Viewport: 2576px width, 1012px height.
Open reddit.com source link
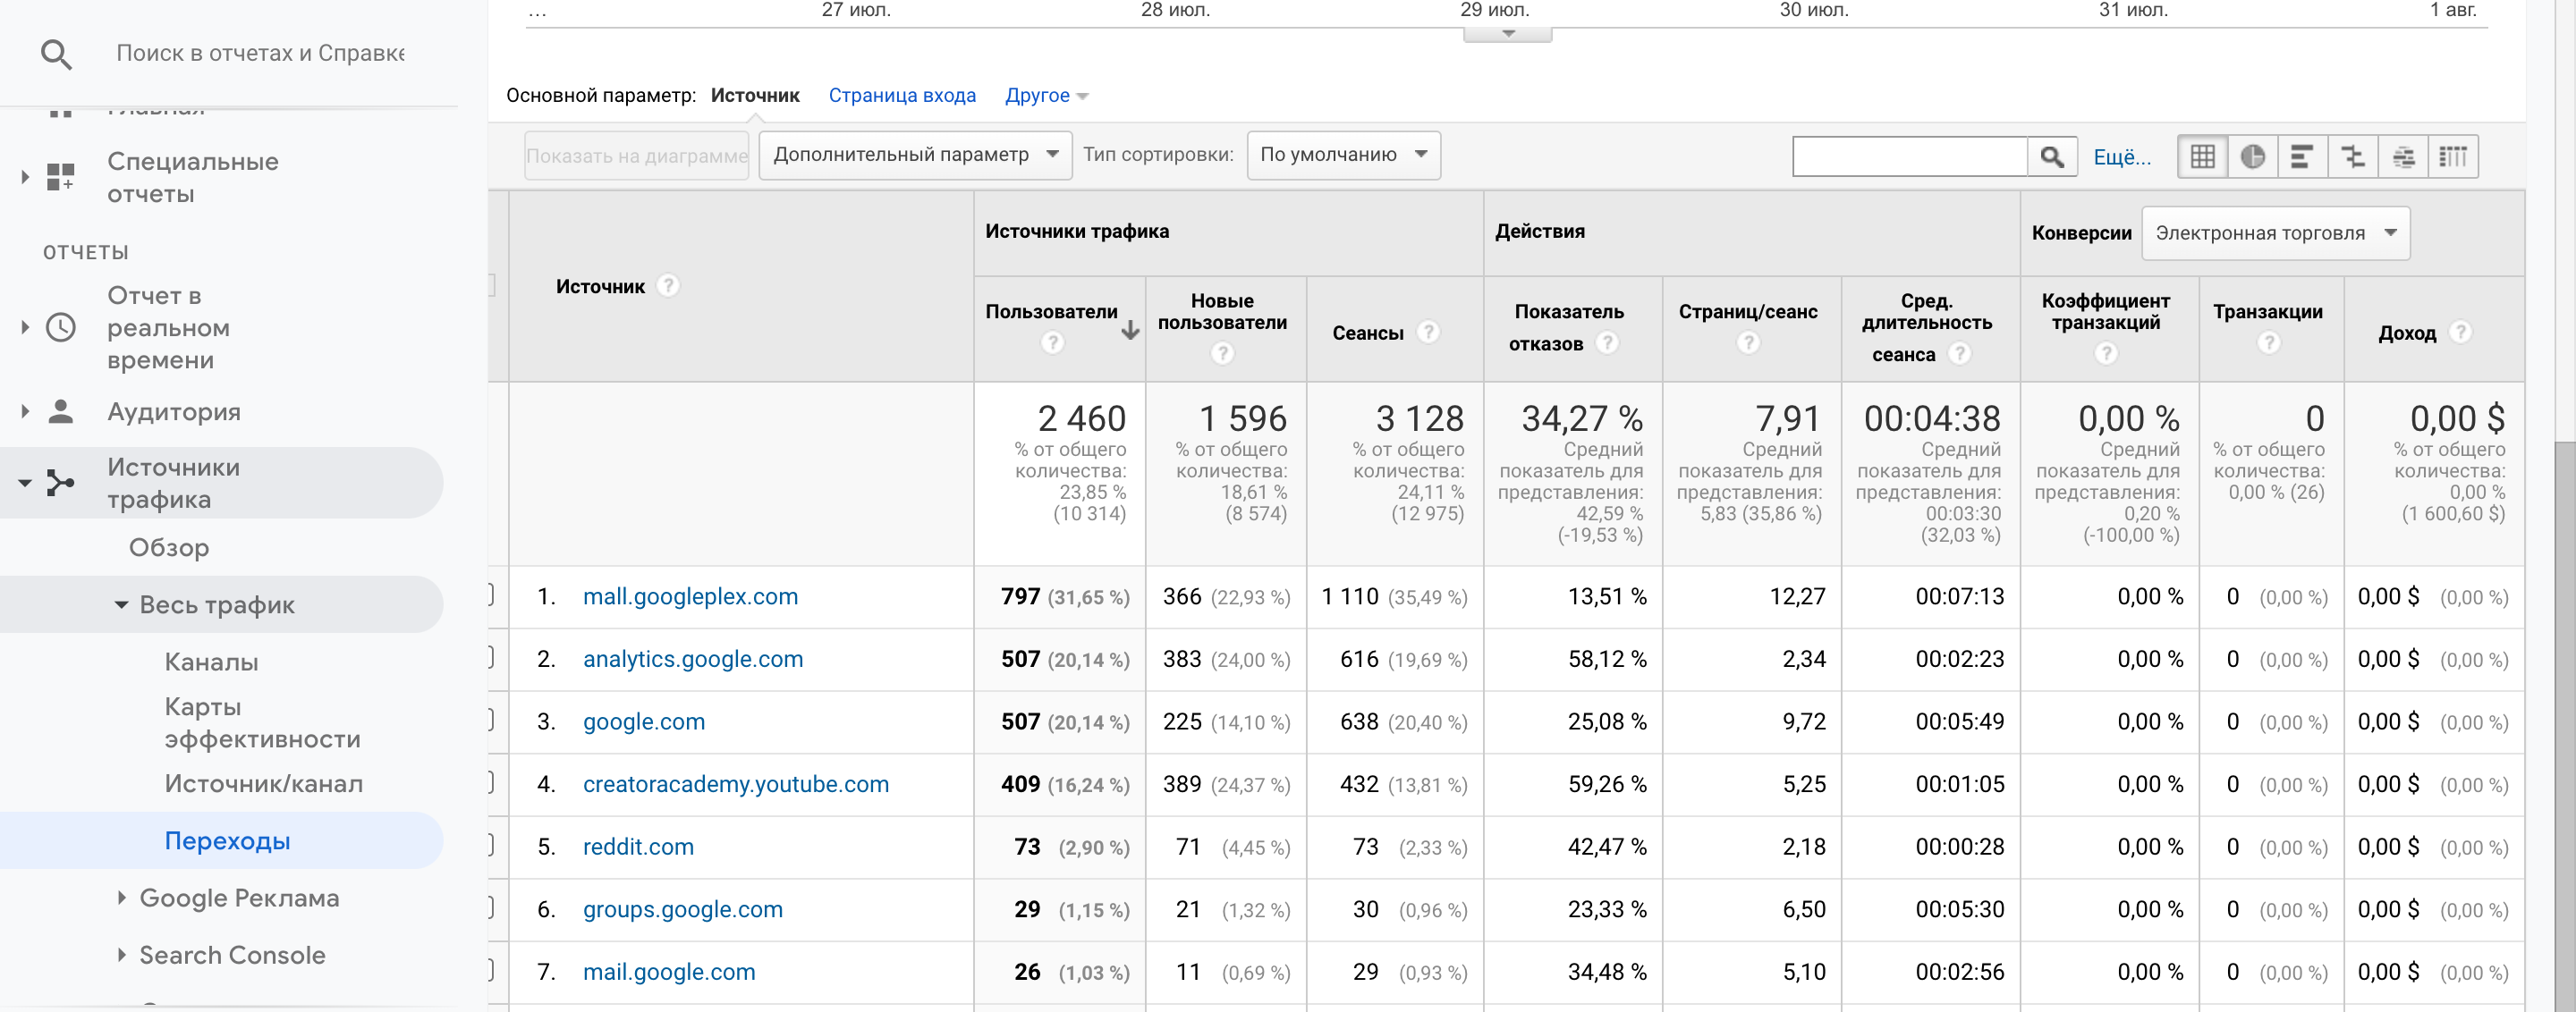click(638, 848)
